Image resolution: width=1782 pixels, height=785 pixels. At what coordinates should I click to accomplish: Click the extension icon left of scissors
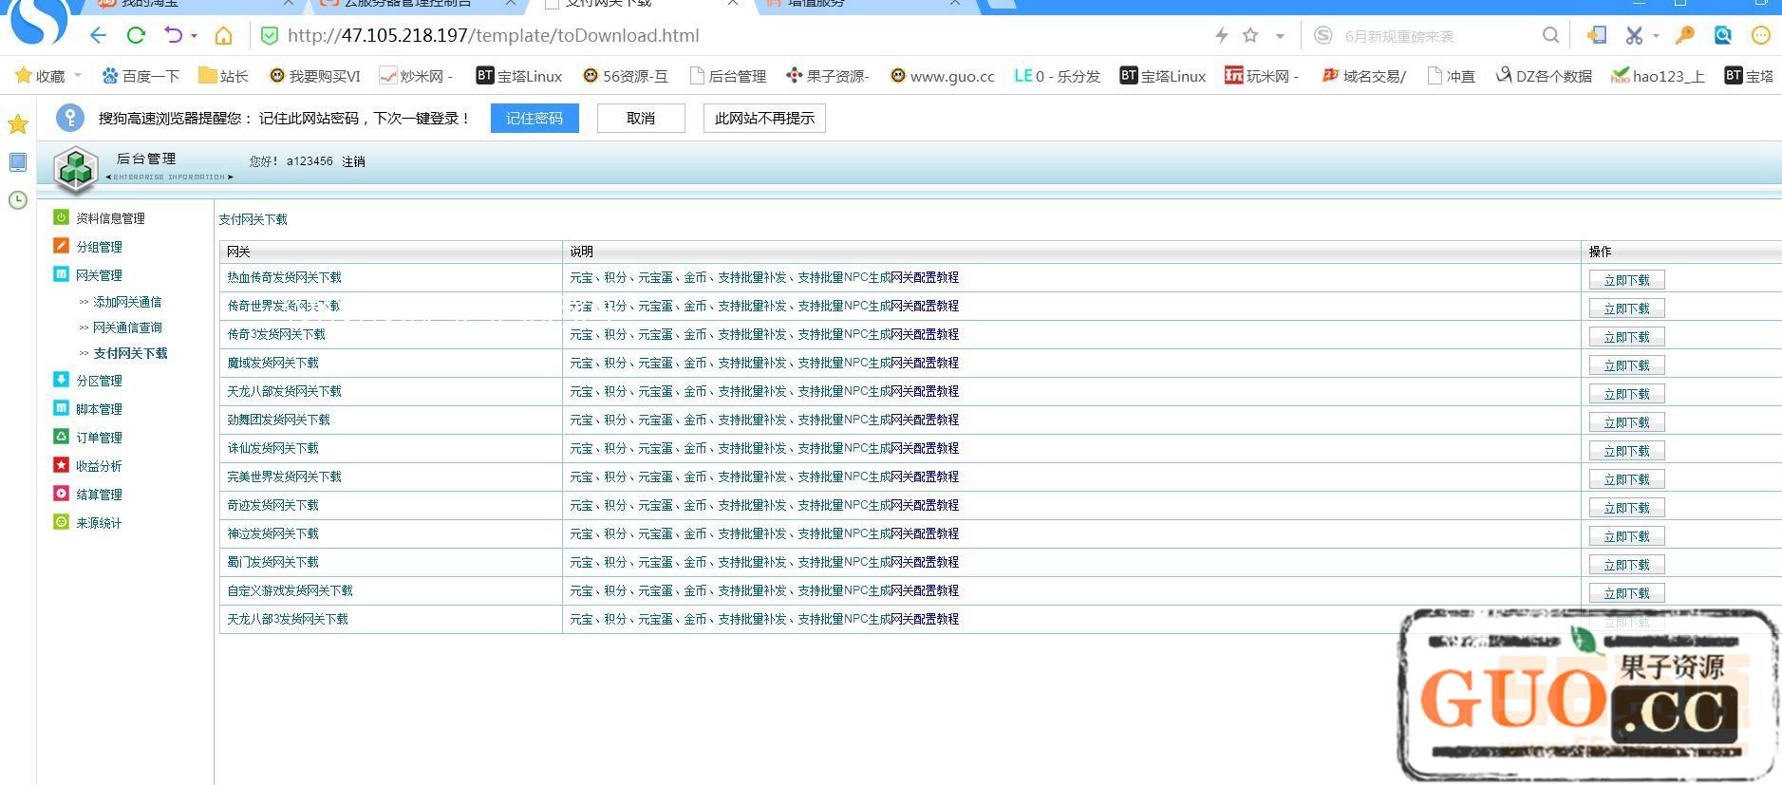pyautogui.click(x=1597, y=36)
